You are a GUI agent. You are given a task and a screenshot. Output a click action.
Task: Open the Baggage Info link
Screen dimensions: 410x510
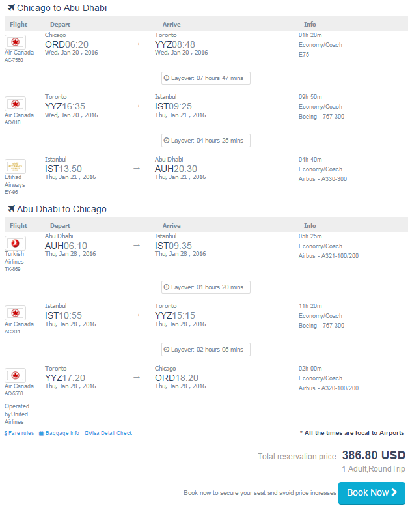point(59,433)
